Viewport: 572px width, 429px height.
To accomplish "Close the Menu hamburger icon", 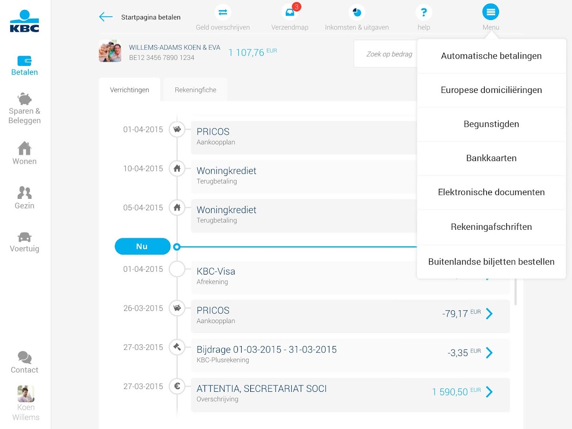I will pyautogui.click(x=490, y=12).
